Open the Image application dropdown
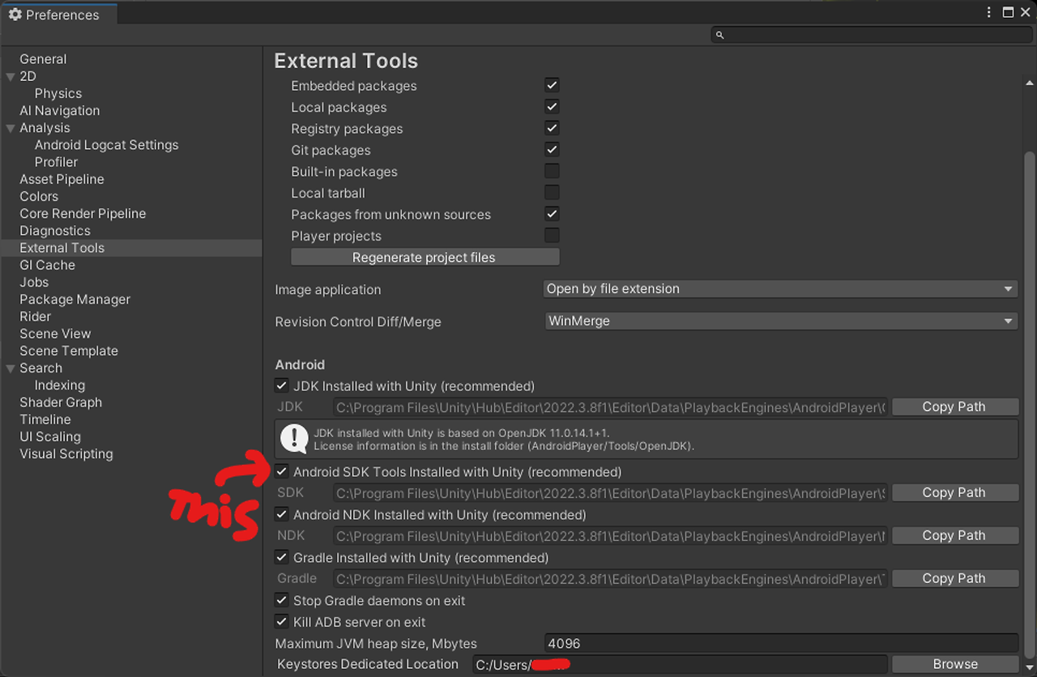 [x=779, y=288]
